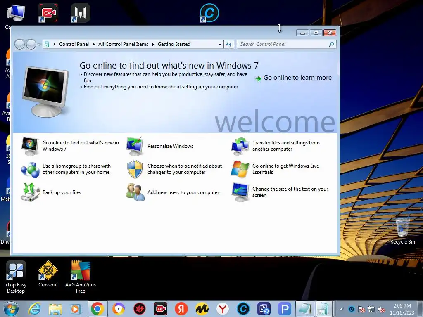Image resolution: width=423 pixels, height=317 pixels.
Task: Open Transfer files and settings item
Action: click(x=276, y=146)
